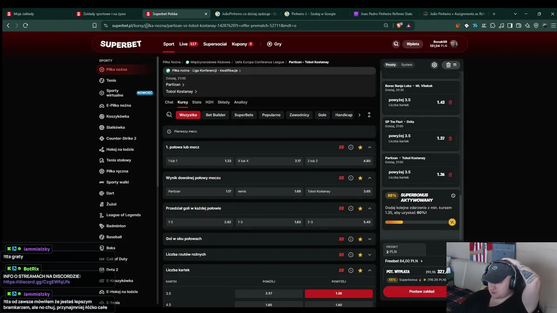Image resolution: width=557 pixels, height=313 pixels.
Task: Switch to the Stats tab
Action: (197, 102)
